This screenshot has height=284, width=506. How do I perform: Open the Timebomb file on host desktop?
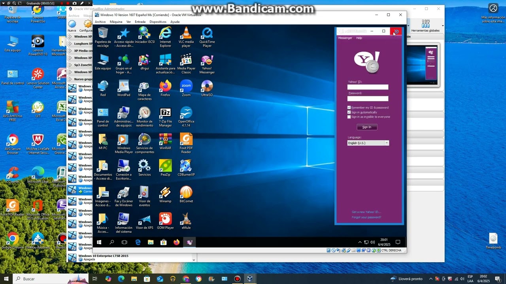(493, 241)
